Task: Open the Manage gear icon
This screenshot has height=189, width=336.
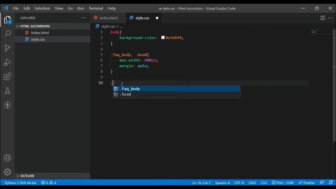Action: [x=7, y=172]
